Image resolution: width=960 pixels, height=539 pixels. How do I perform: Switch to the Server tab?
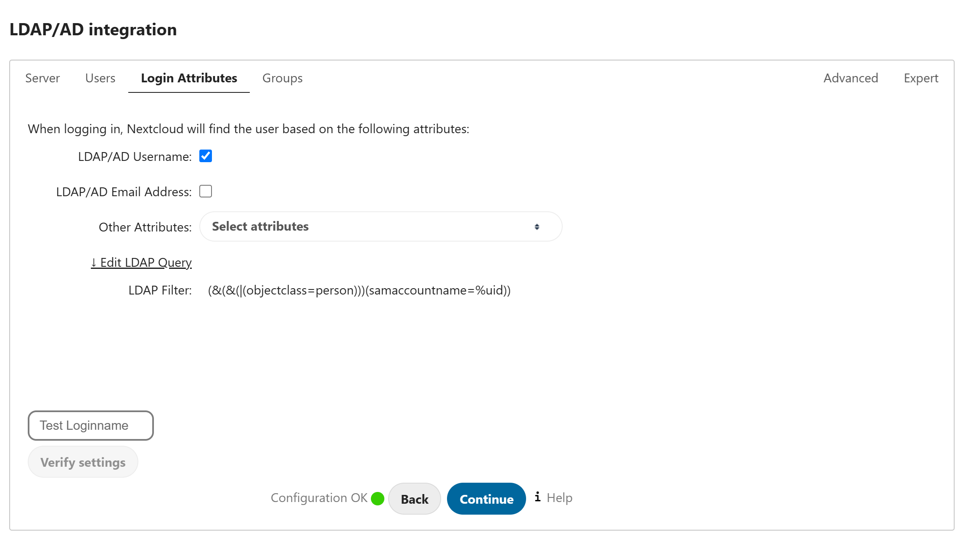click(42, 78)
